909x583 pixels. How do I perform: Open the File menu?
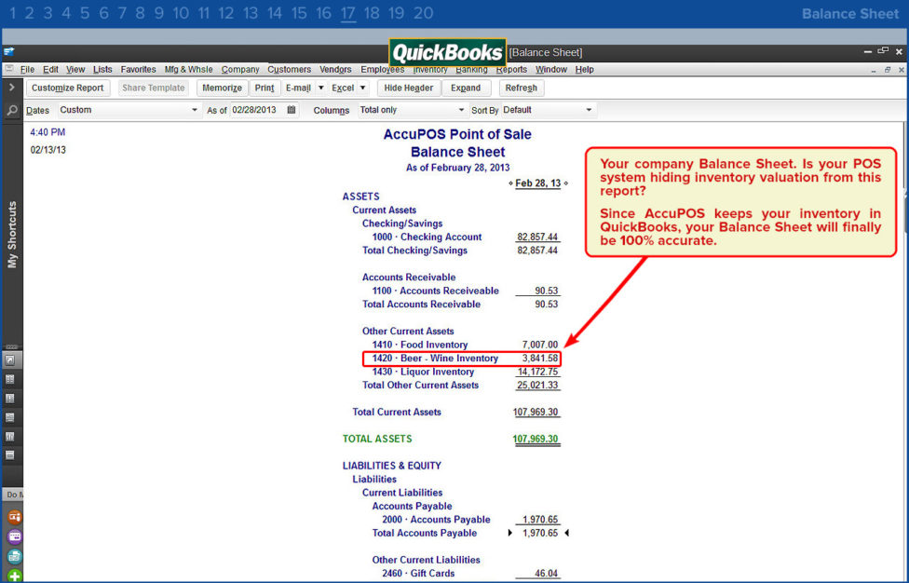[27, 69]
